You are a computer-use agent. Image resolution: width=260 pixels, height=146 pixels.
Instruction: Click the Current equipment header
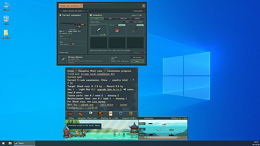pyautogui.click(x=70, y=15)
